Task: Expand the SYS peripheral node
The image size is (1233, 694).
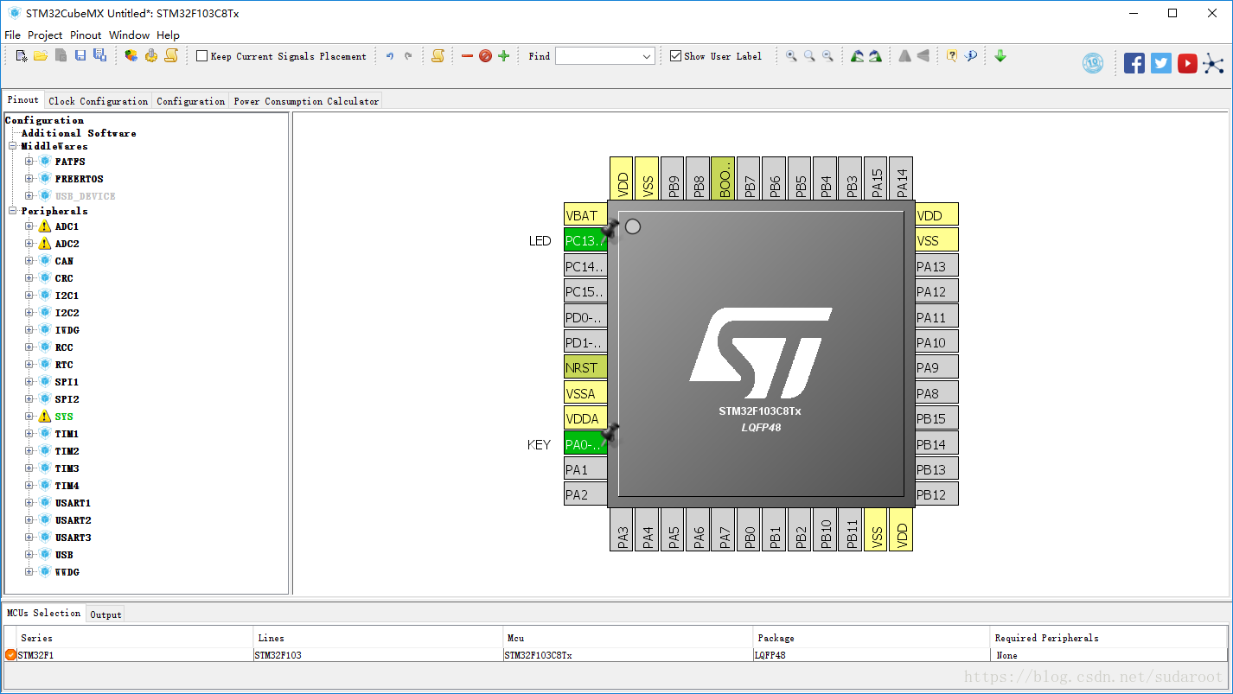Action: (x=29, y=417)
